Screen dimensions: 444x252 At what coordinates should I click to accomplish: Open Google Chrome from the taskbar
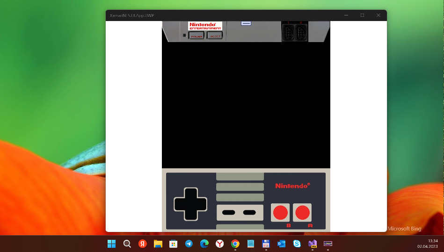(235, 244)
